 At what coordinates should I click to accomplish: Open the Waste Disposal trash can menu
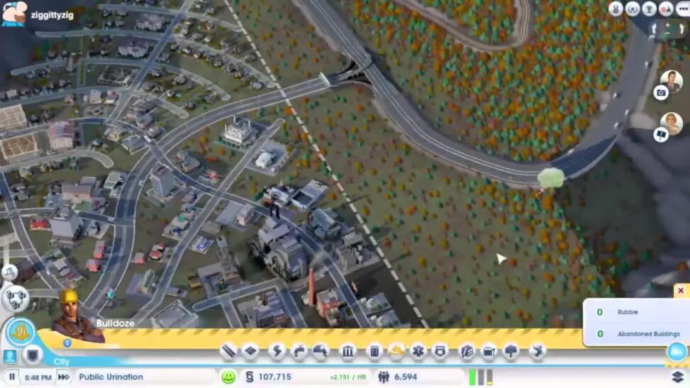374,351
